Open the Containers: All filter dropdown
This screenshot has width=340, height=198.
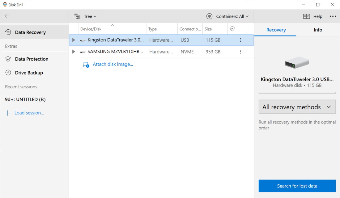[232, 16]
